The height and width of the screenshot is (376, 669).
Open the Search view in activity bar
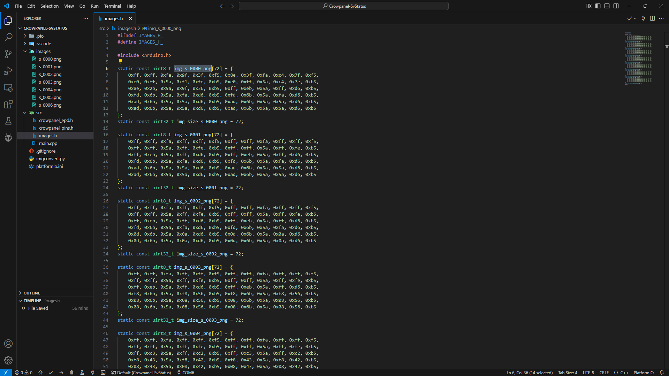tap(8, 37)
